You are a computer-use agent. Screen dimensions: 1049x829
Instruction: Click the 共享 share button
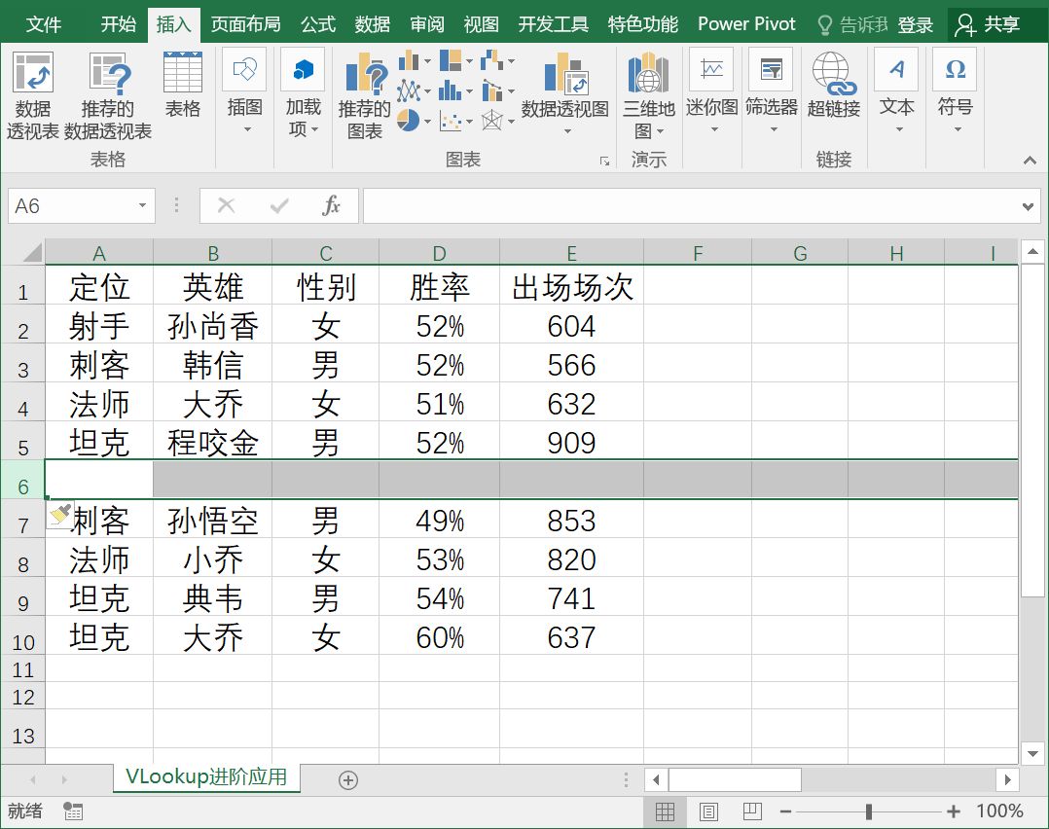point(988,24)
